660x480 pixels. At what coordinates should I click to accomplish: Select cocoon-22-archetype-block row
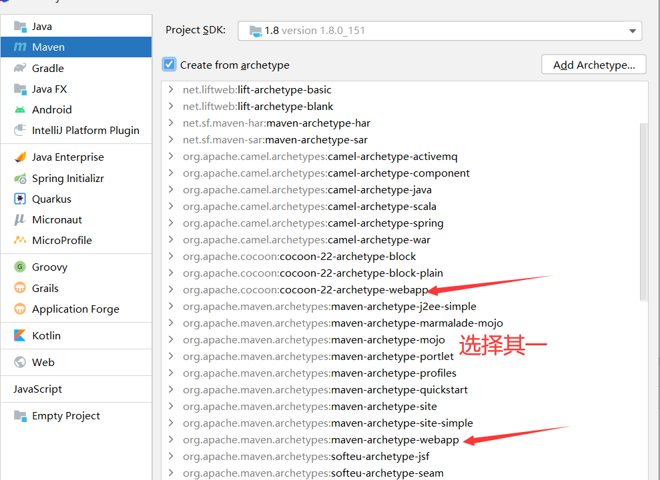coord(299,257)
